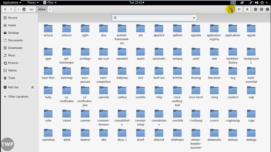Switch to list view layout

(239, 9)
